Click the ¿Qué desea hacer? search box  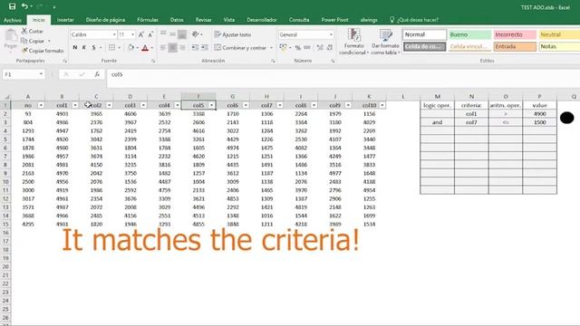[414, 20]
